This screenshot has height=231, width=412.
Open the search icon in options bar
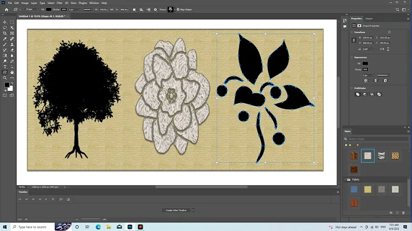click(397, 10)
